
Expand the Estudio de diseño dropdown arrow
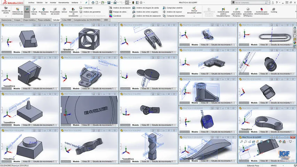pos(6,16)
